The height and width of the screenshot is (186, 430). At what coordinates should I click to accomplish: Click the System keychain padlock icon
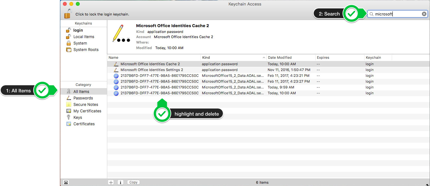coord(68,43)
